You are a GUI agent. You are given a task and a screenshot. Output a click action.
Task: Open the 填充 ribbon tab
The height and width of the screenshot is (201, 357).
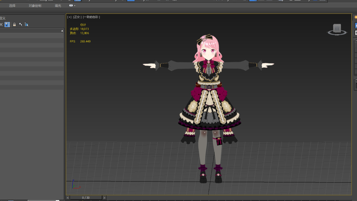click(x=58, y=6)
